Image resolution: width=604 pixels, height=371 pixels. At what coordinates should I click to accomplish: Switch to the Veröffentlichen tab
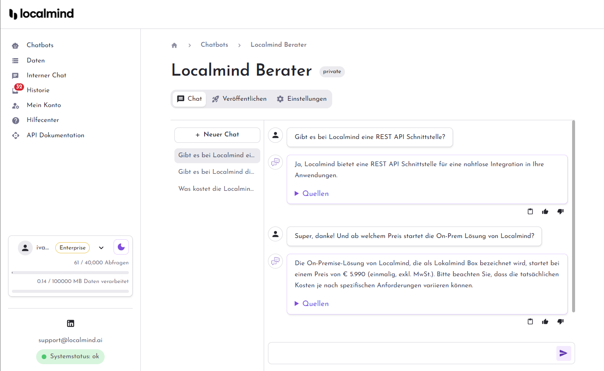tap(239, 99)
